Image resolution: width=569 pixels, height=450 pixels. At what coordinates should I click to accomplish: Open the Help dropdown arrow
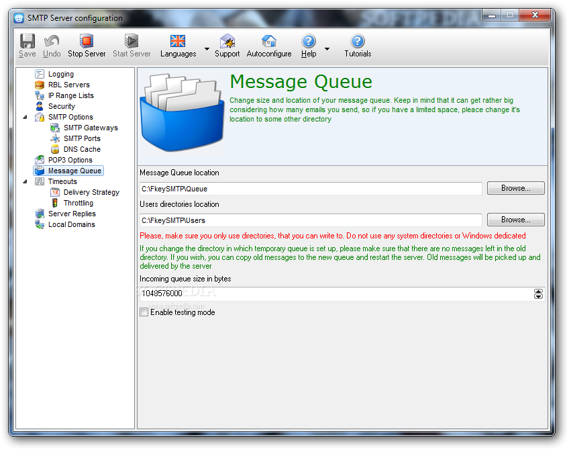coord(327,48)
